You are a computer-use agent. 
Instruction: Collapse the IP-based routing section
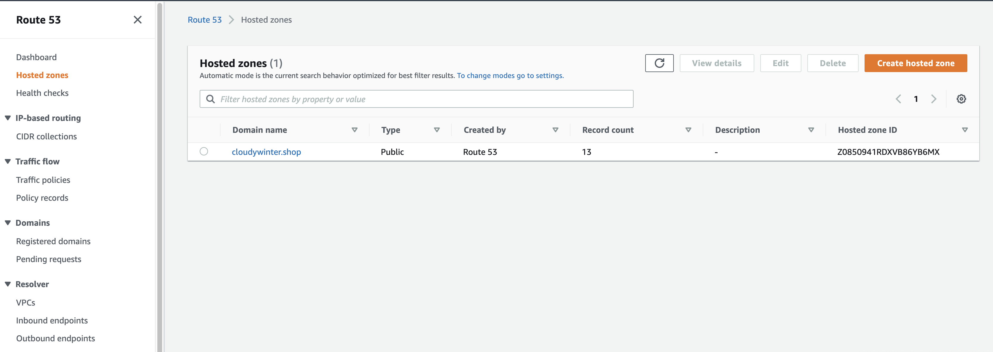pos(8,118)
